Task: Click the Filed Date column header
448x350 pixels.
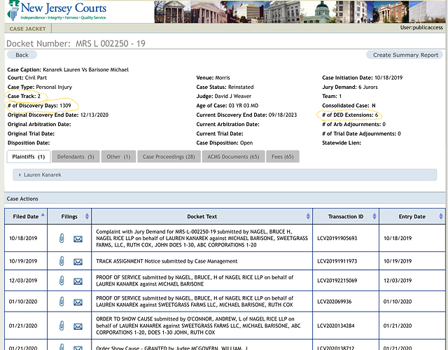Action: (x=26, y=216)
